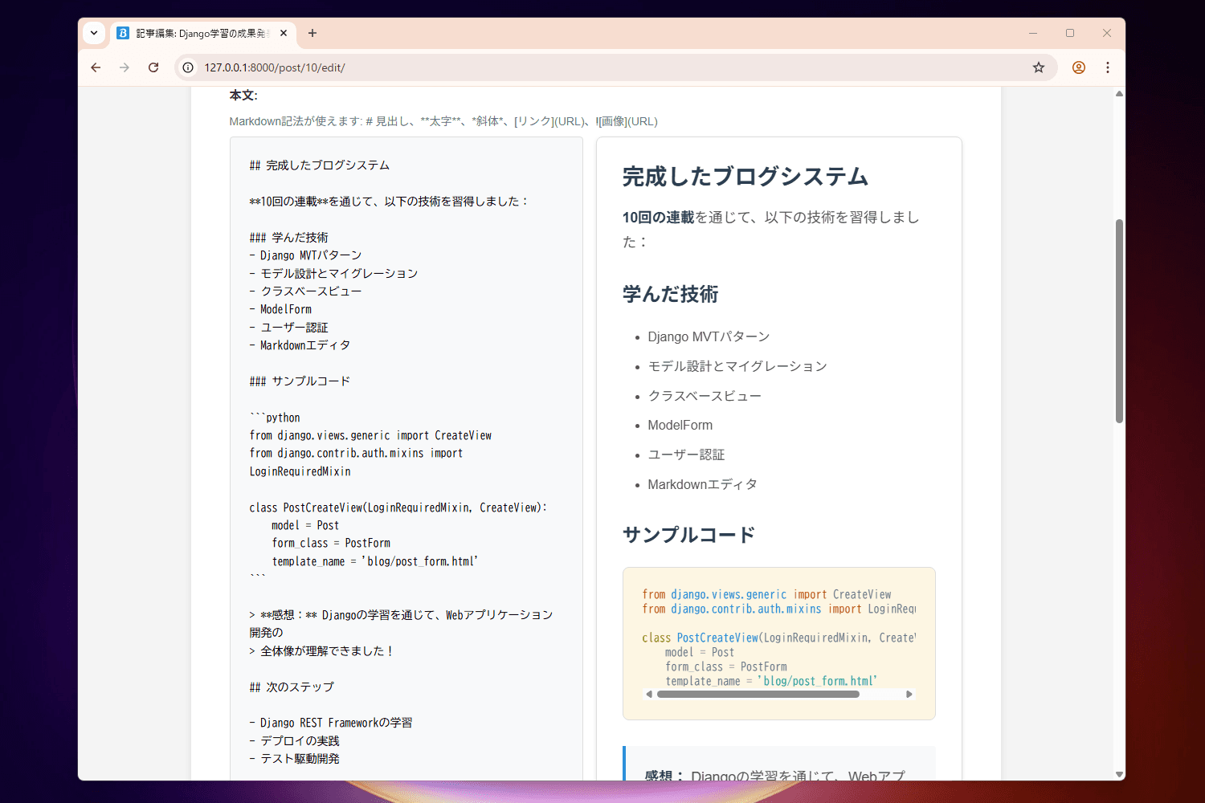Viewport: 1205px width, 803px height.
Task: Click the ## 次のステップ editor line
Action: 292,687
